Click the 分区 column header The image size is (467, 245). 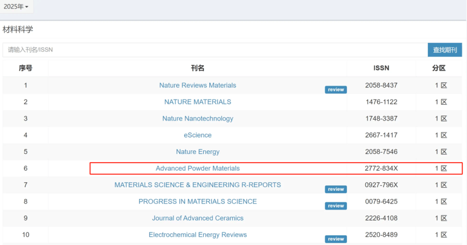(439, 68)
